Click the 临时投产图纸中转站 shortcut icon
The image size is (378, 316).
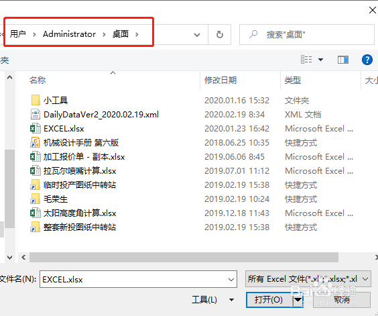36,185
